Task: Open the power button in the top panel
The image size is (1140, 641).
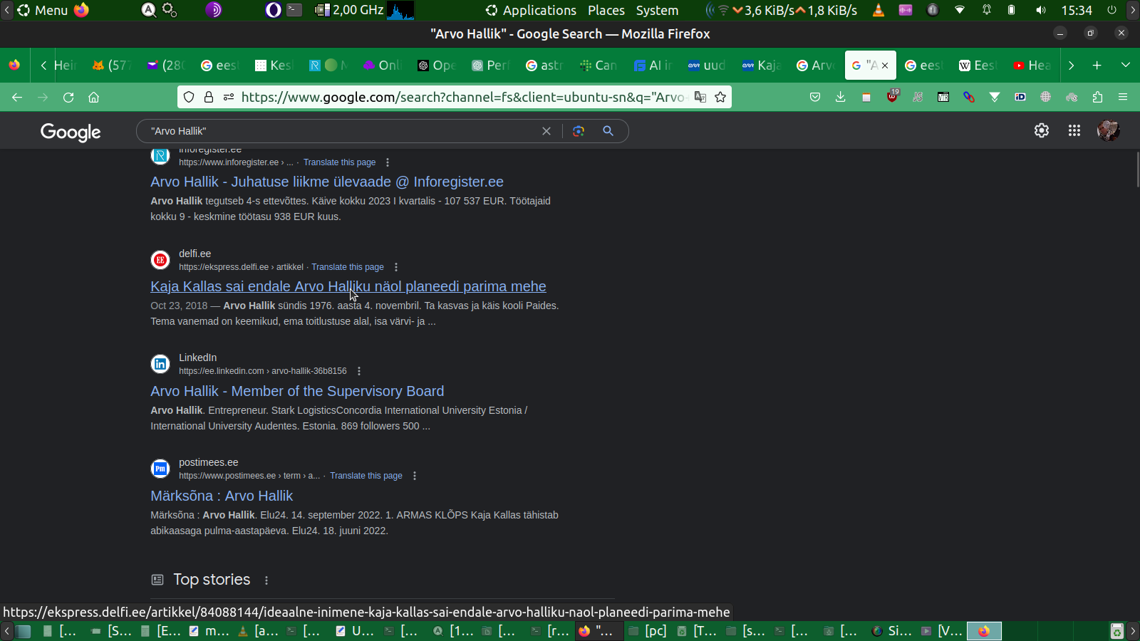Action: point(1111,10)
